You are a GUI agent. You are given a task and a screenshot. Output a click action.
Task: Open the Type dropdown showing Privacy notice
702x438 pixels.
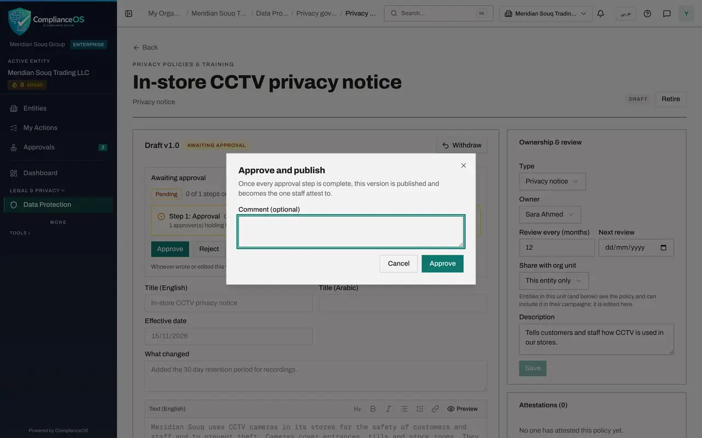[x=552, y=181]
